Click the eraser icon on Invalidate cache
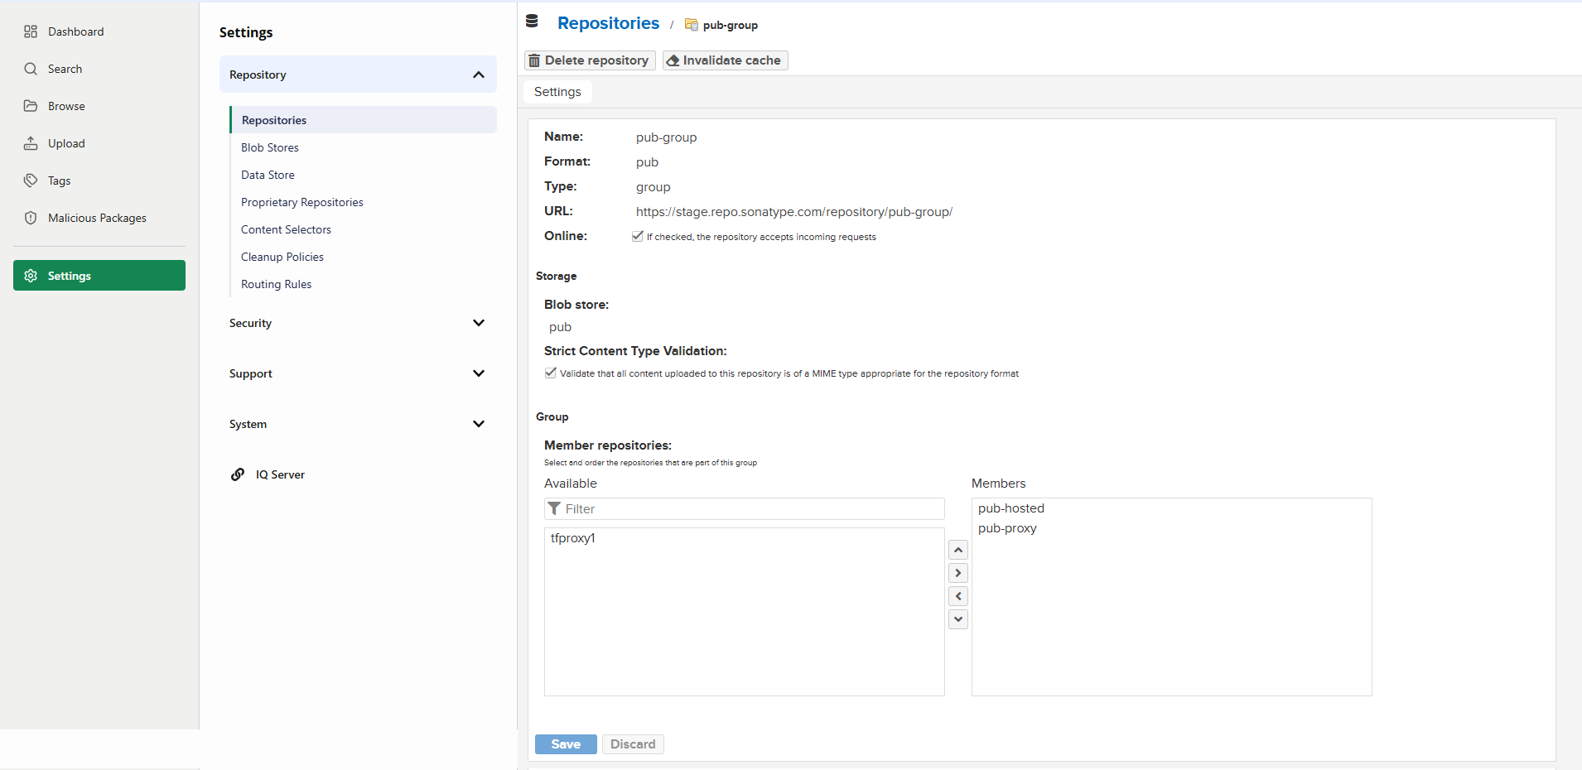1582x770 pixels. coord(673,60)
